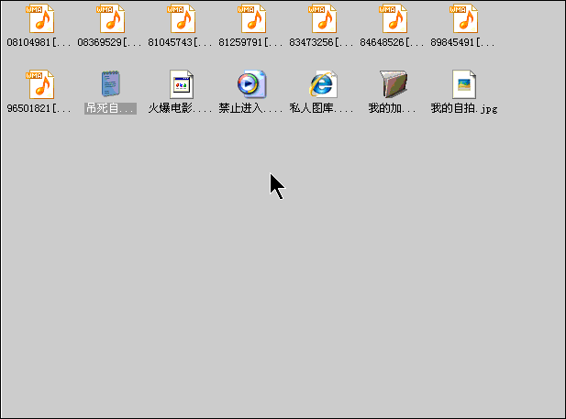Click the WMA file icon 81045743
The image size is (566, 419).
pos(182,18)
